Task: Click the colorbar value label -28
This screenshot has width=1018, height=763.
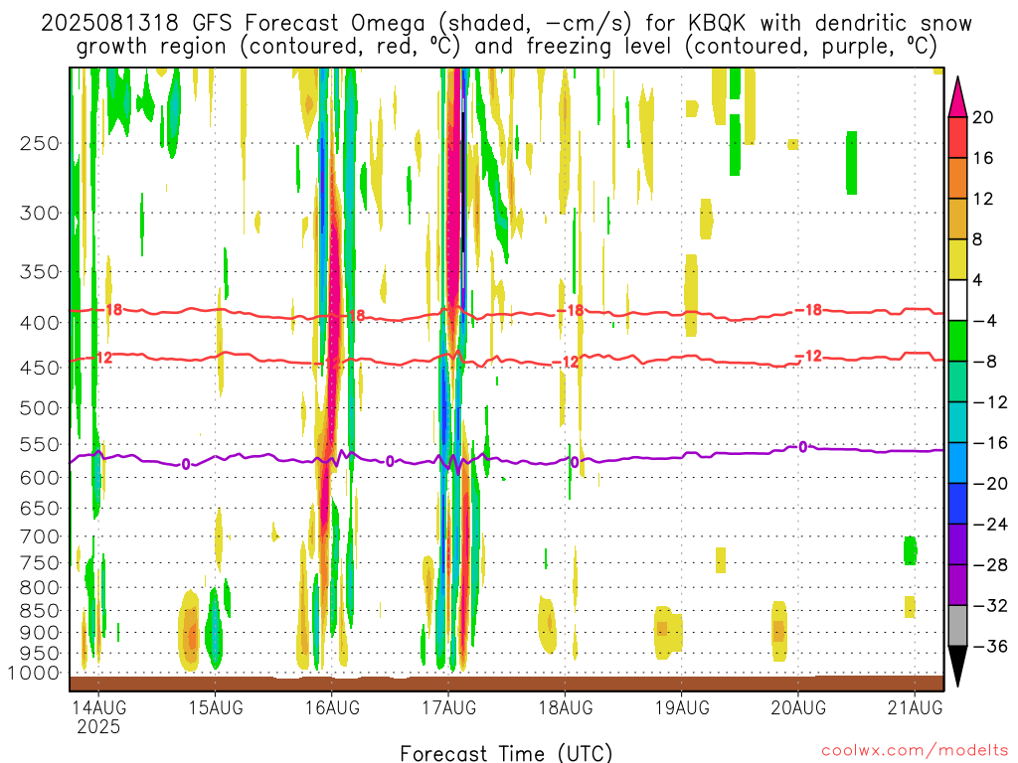Action: [x=990, y=565]
